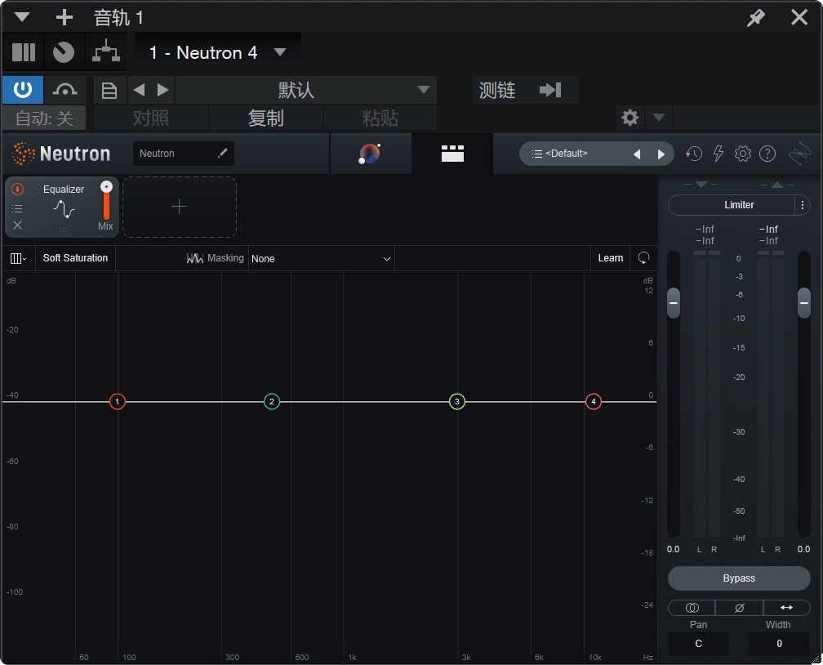Open help using the question mark icon
The image size is (823, 665).
coord(767,154)
